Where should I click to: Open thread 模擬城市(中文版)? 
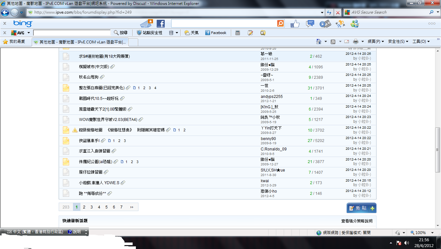pos(94,67)
